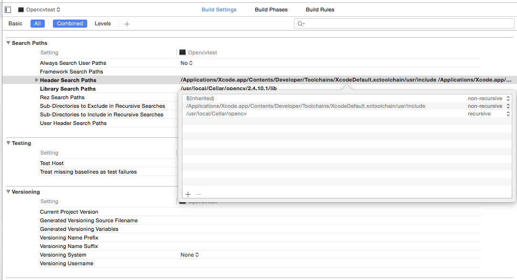Collapse the Search Paths section
Image resolution: width=517 pixels, height=280 pixels.
tap(9, 43)
